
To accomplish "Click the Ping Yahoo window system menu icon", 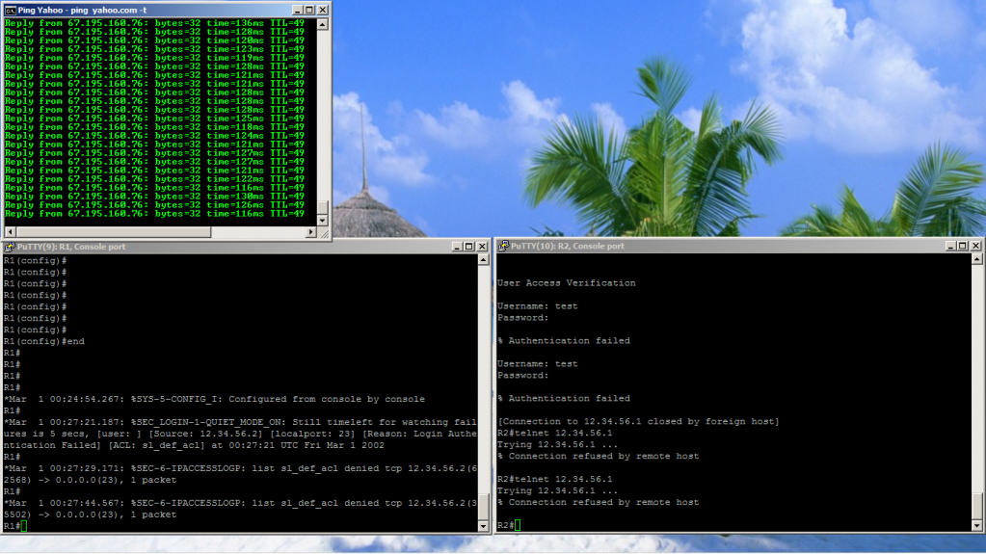I will click(11, 9).
